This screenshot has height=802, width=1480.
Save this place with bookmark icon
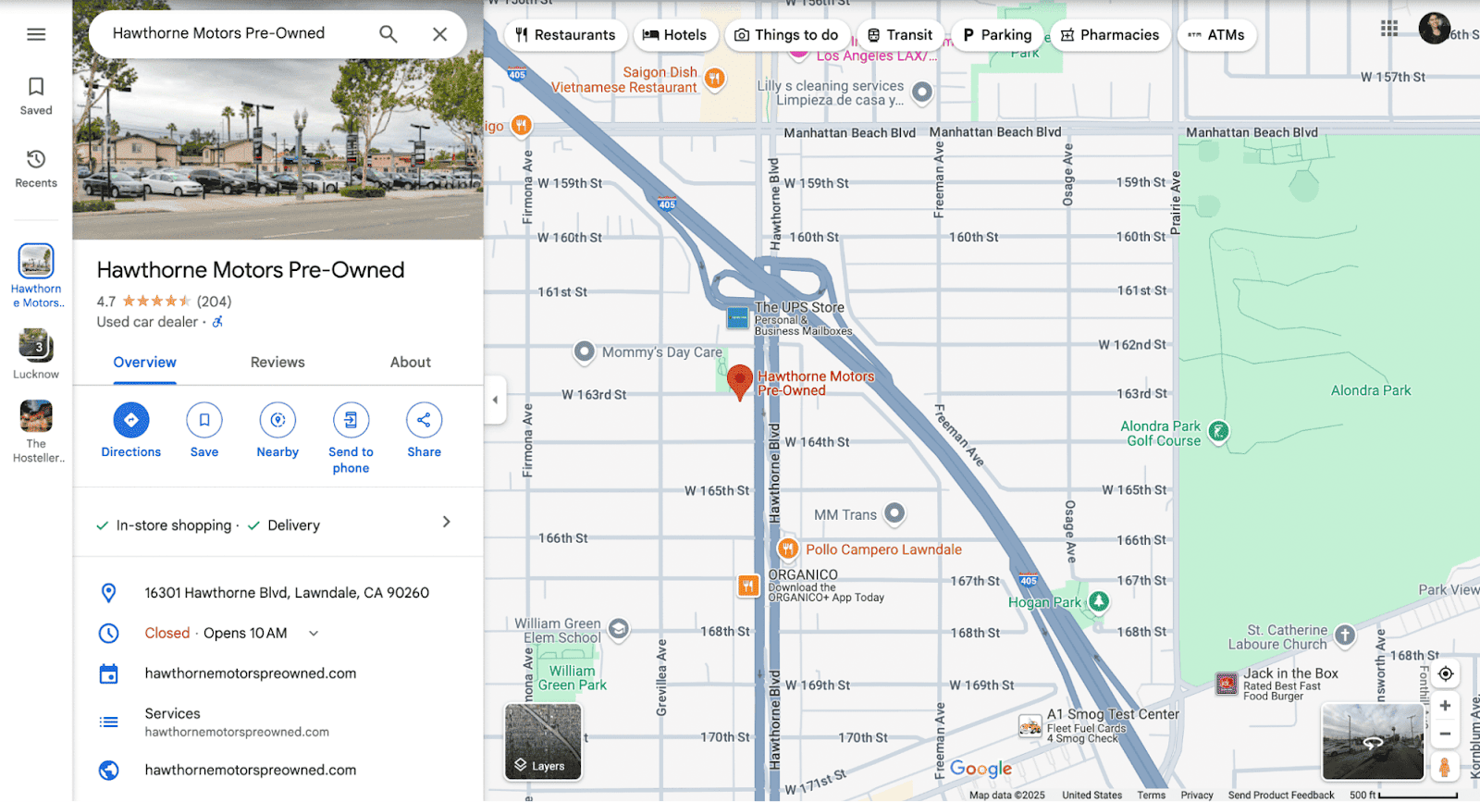coord(204,420)
